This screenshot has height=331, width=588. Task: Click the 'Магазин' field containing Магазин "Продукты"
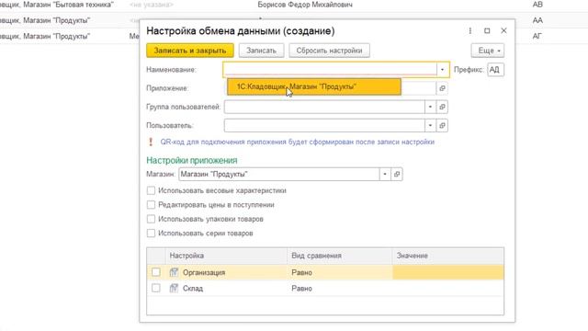[x=279, y=174]
